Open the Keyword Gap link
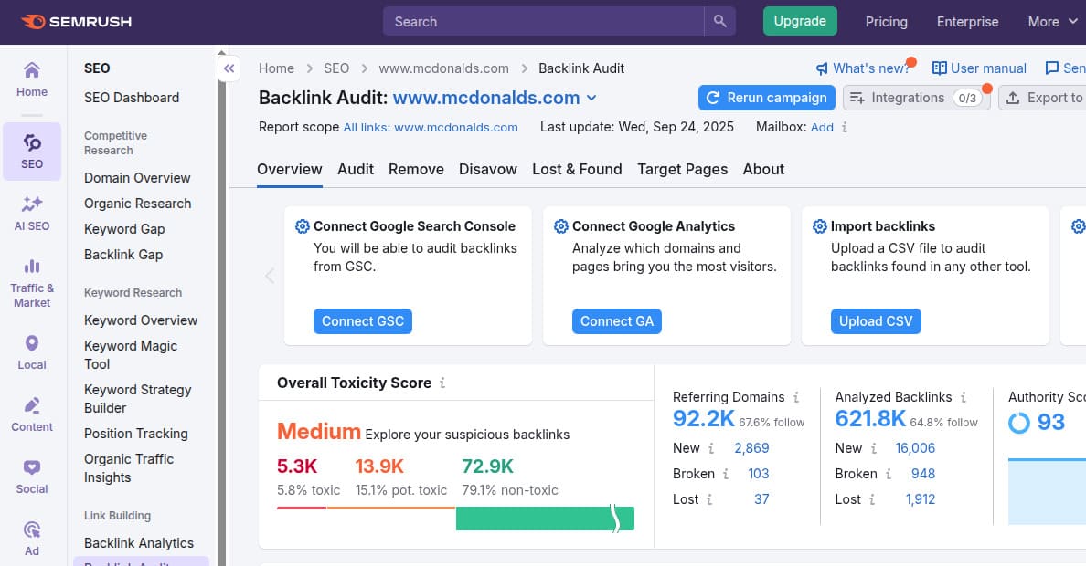This screenshot has height=566, width=1086. 124,229
